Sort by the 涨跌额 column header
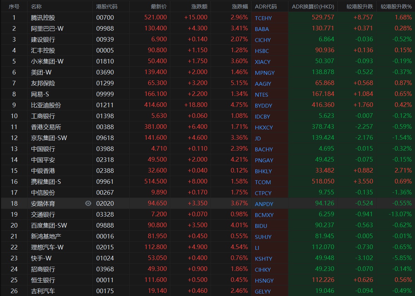 point(199,7)
